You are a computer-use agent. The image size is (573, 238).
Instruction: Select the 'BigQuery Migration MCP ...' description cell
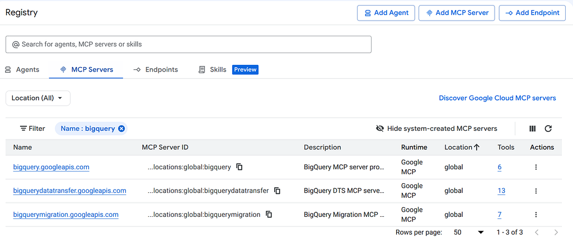click(344, 215)
